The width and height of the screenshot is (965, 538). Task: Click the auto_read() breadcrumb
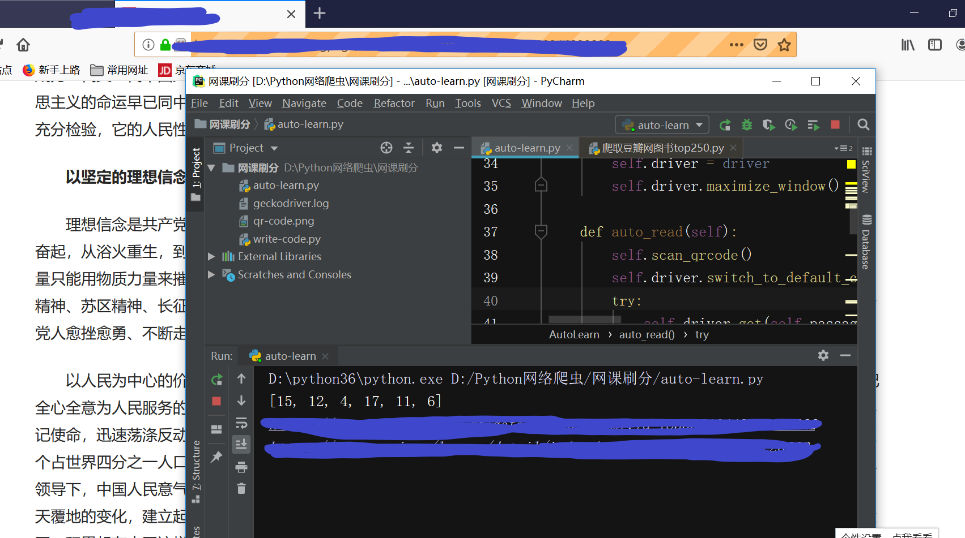pos(647,335)
